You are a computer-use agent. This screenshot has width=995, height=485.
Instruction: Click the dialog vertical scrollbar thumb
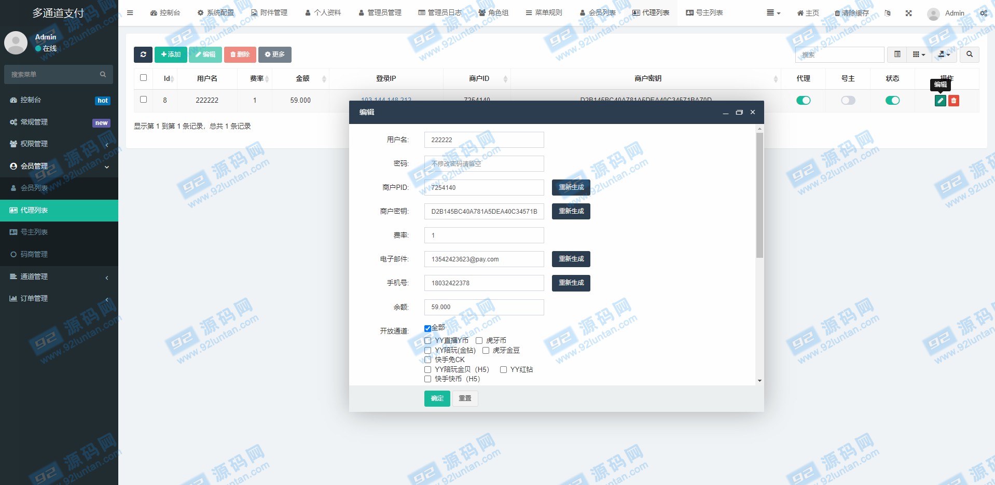(x=759, y=195)
